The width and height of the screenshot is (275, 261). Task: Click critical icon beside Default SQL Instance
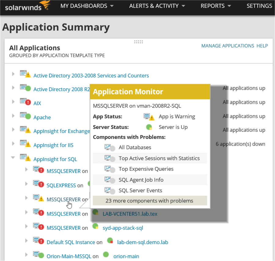pos(38,241)
